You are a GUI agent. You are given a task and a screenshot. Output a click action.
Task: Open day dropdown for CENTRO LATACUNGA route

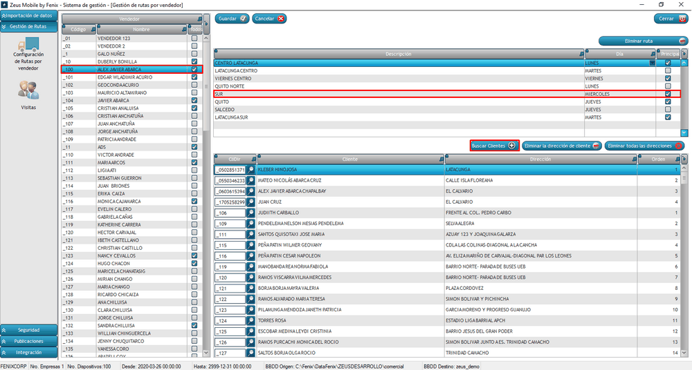pos(653,63)
